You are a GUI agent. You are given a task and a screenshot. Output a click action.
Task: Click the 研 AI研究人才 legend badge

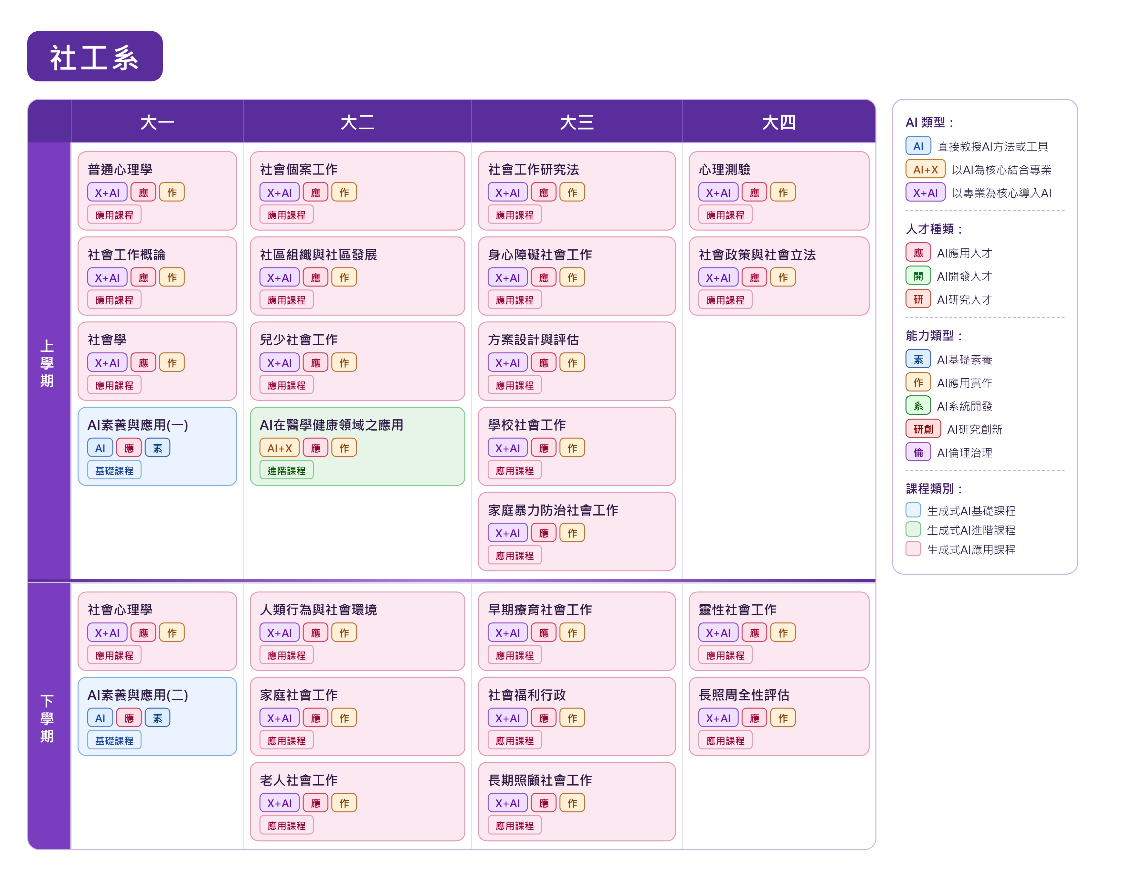click(x=918, y=299)
